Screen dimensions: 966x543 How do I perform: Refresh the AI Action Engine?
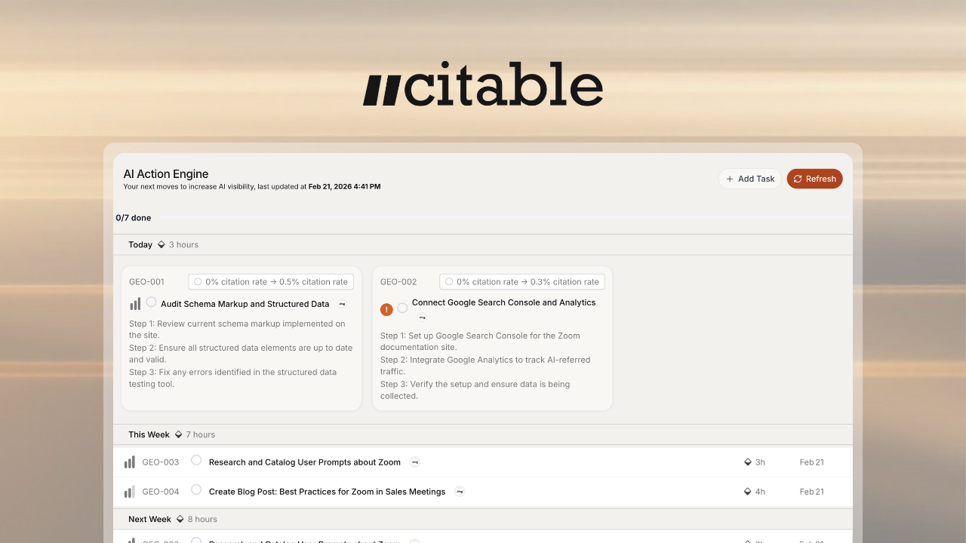tap(815, 179)
